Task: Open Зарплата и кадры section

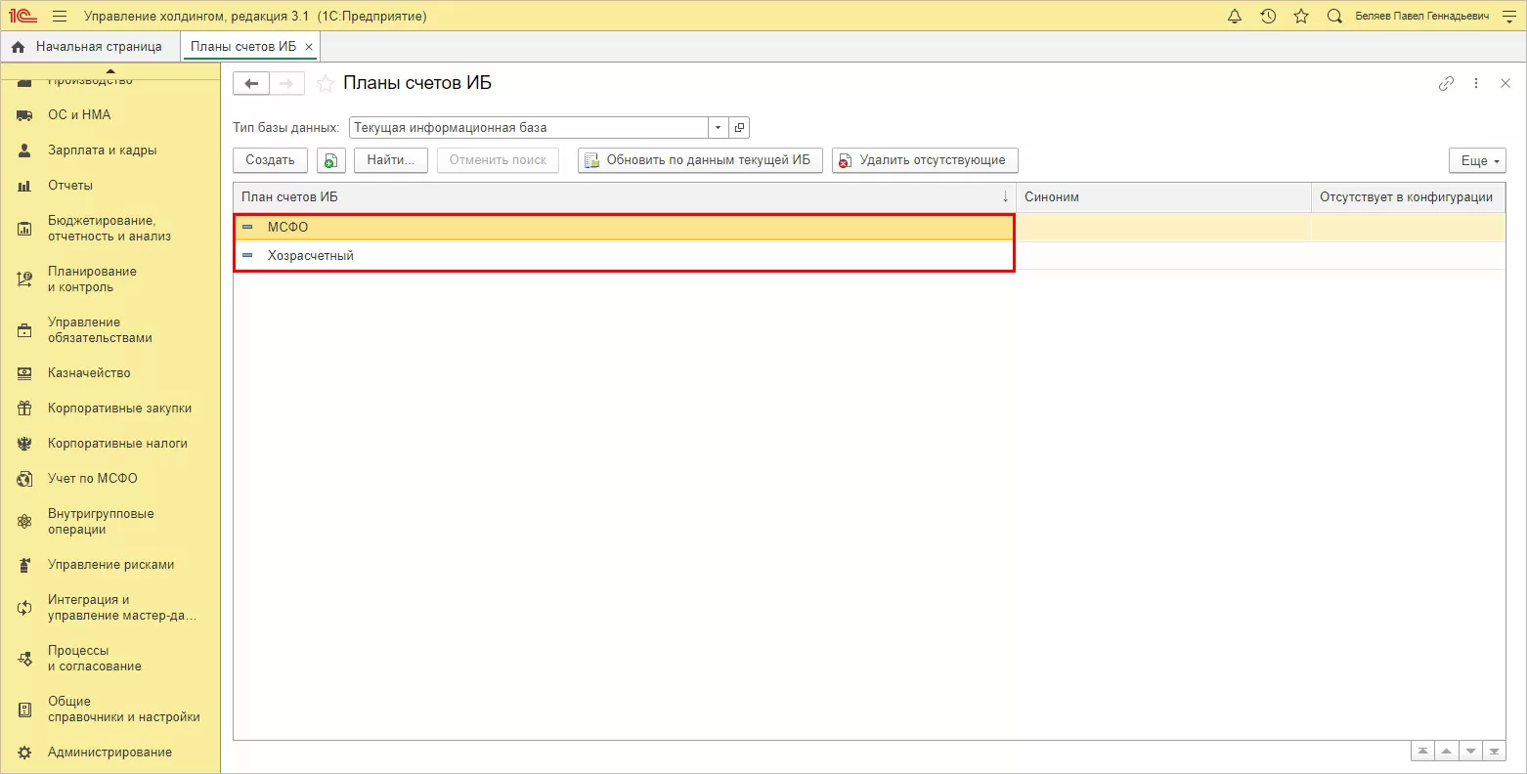Action: click(x=109, y=150)
